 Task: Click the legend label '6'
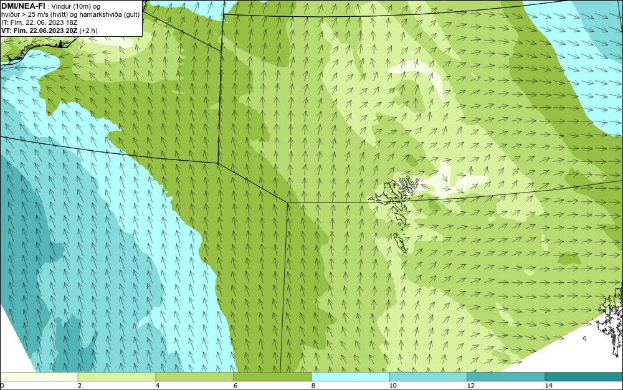(x=235, y=386)
